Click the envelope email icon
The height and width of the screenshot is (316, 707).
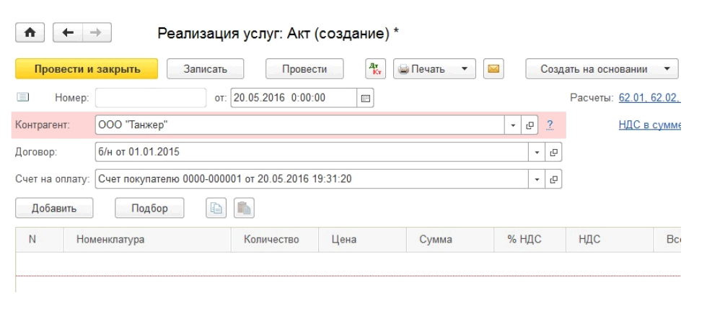tap(494, 69)
